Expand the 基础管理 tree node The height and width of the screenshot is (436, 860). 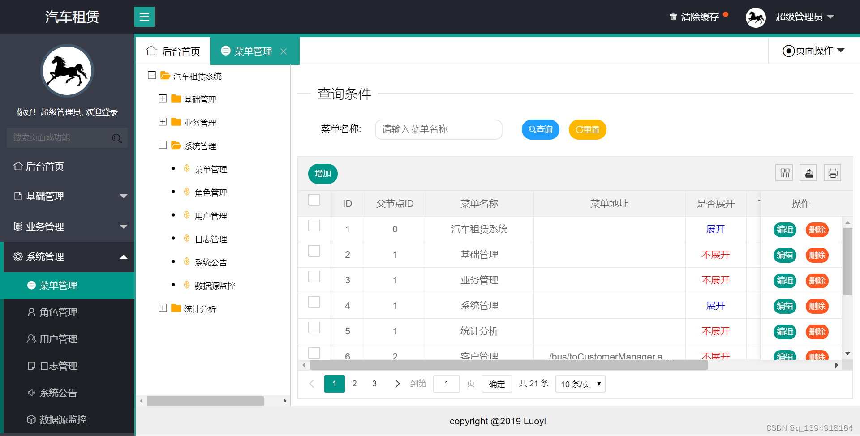[x=163, y=98]
